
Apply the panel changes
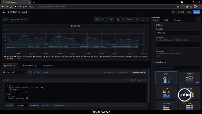click(196, 12)
